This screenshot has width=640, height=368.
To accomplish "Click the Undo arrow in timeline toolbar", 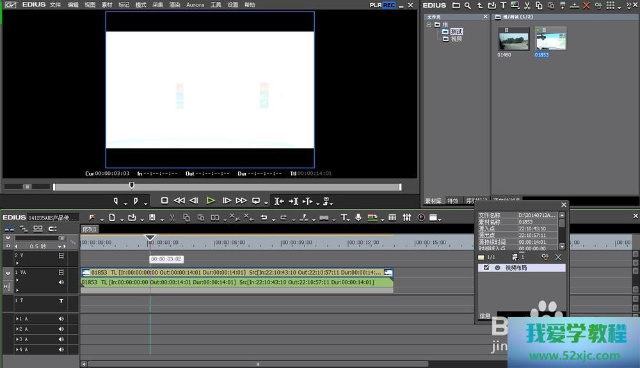I will (264, 218).
